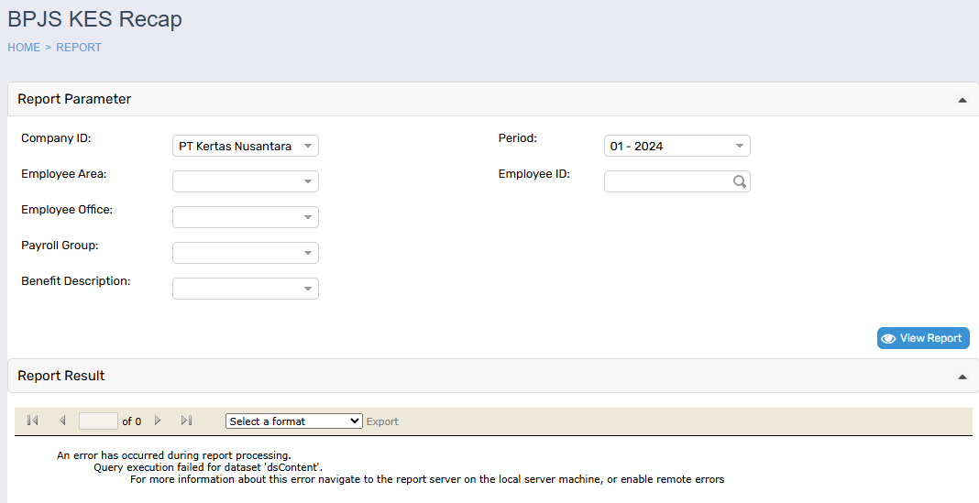Image resolution: width=979 pixels, height=503 pixels.
Task: Click the Employee ID search magnifier icon
Action: tap(740, 181)
